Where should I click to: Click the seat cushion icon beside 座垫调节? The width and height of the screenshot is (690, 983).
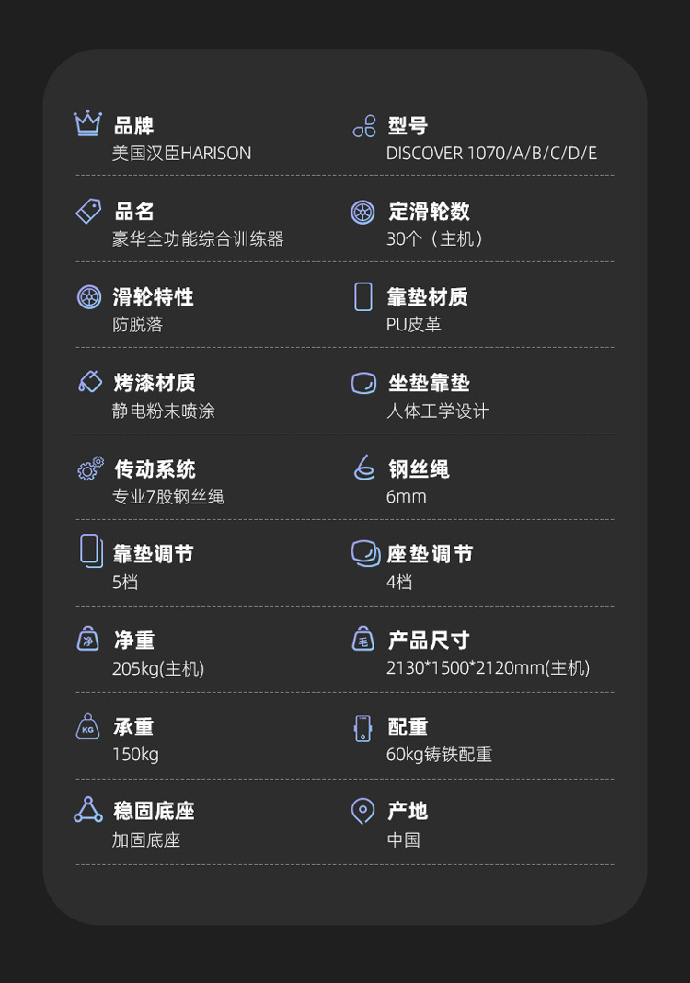pos(365,553)
